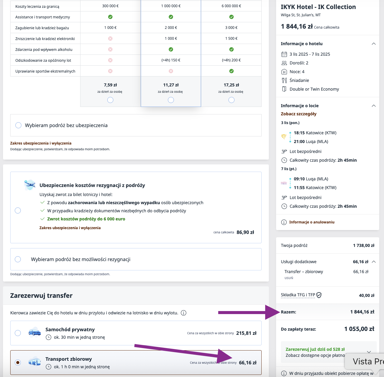Click red cross for 'Zniszczenie lub kradzież elektroniki' first plan
This screenshot has width=384, height=377.
click(x=110, y=39)
